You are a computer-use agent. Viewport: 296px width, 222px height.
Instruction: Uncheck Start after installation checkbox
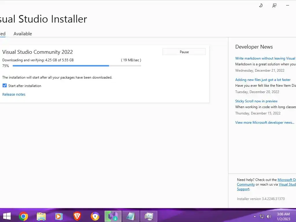[x=5, y=86]
